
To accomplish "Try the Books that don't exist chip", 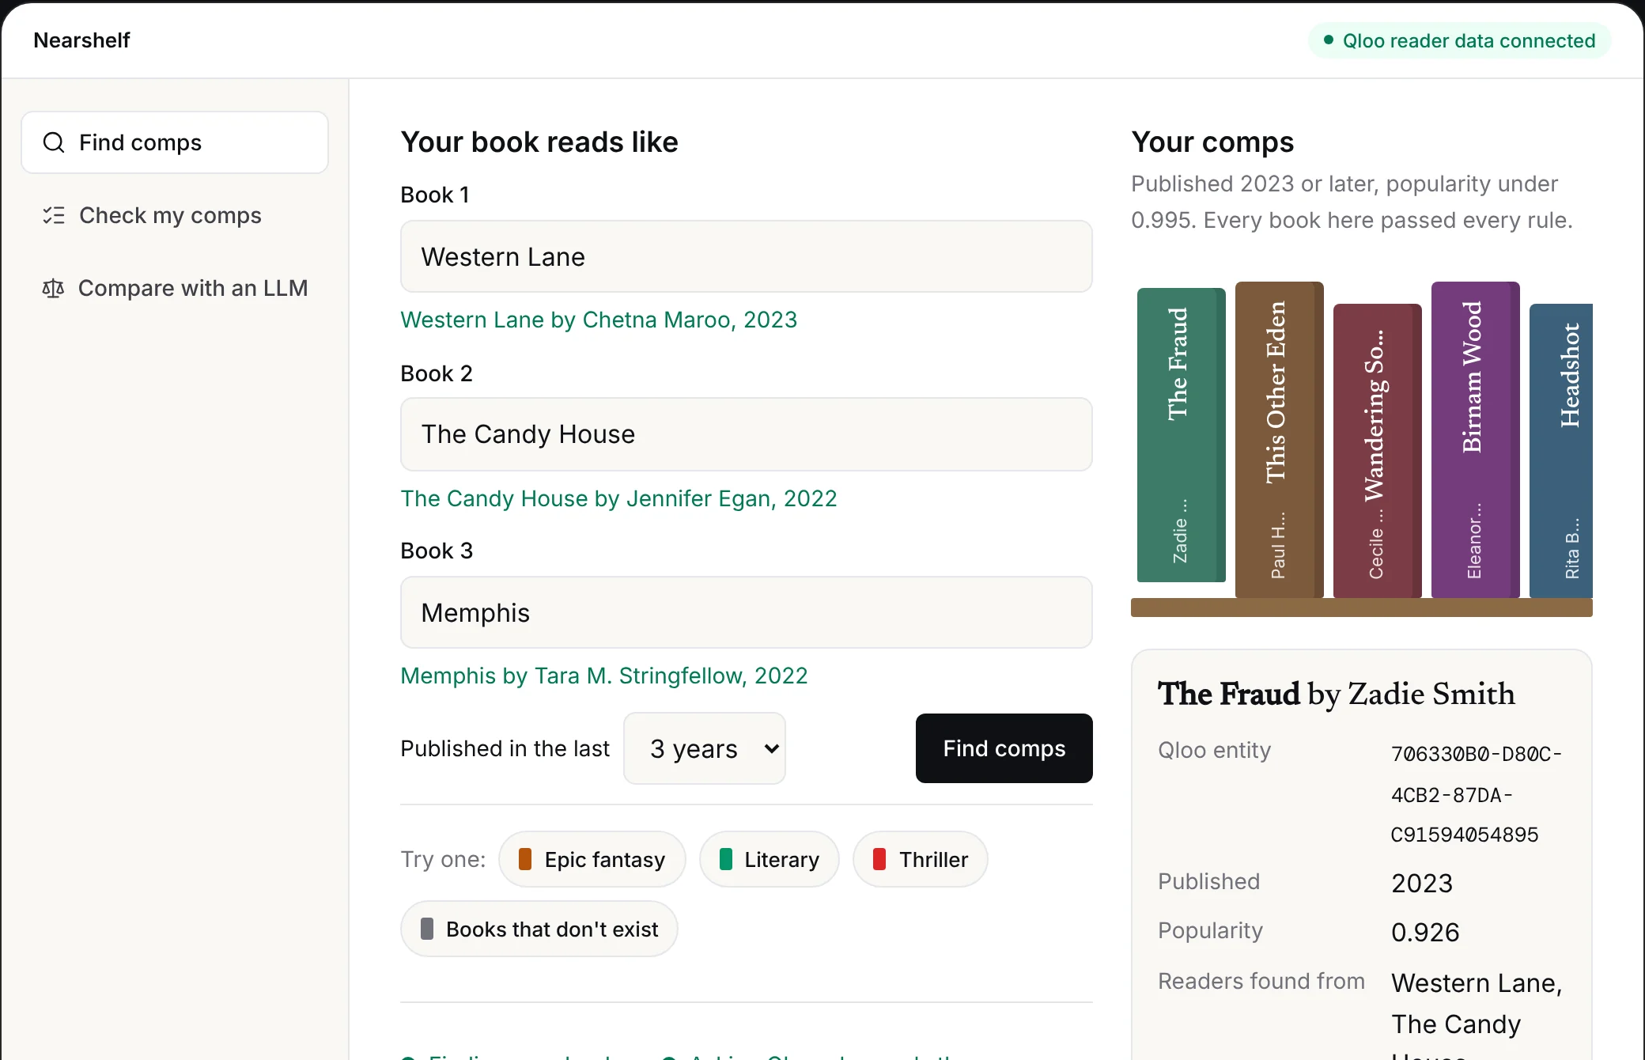I will [539, 929].
